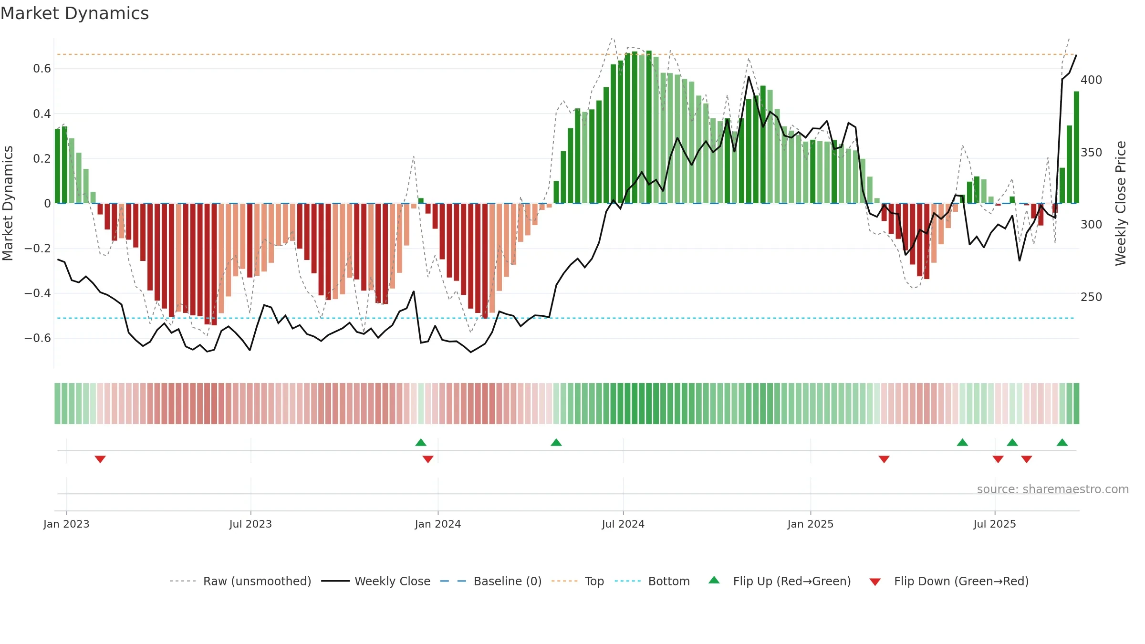Toggle Flip Down (Green→Red) in the legend
Viewport: 1145px width, 644px height.
[x=949, y=581]
